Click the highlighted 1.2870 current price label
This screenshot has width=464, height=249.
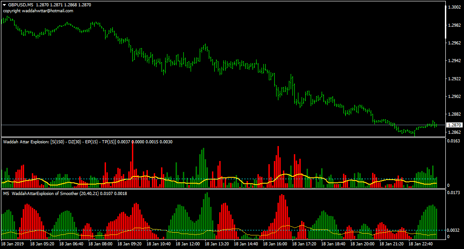click(x=454, y=125)
